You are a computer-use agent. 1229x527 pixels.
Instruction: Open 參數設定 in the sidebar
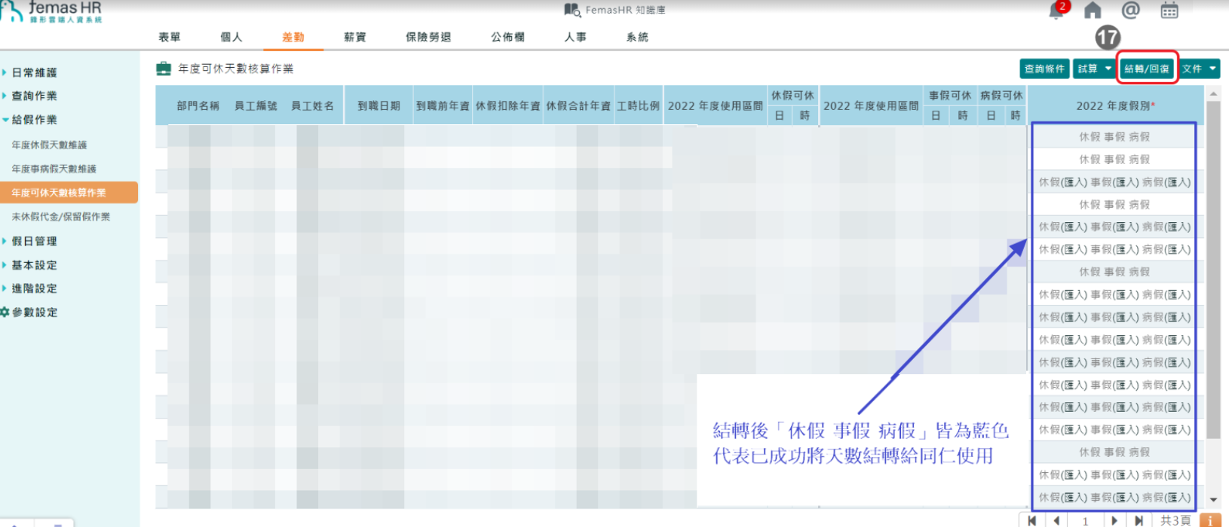click(35, 312)
